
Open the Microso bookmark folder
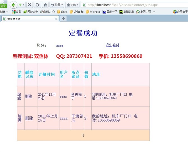93,12
